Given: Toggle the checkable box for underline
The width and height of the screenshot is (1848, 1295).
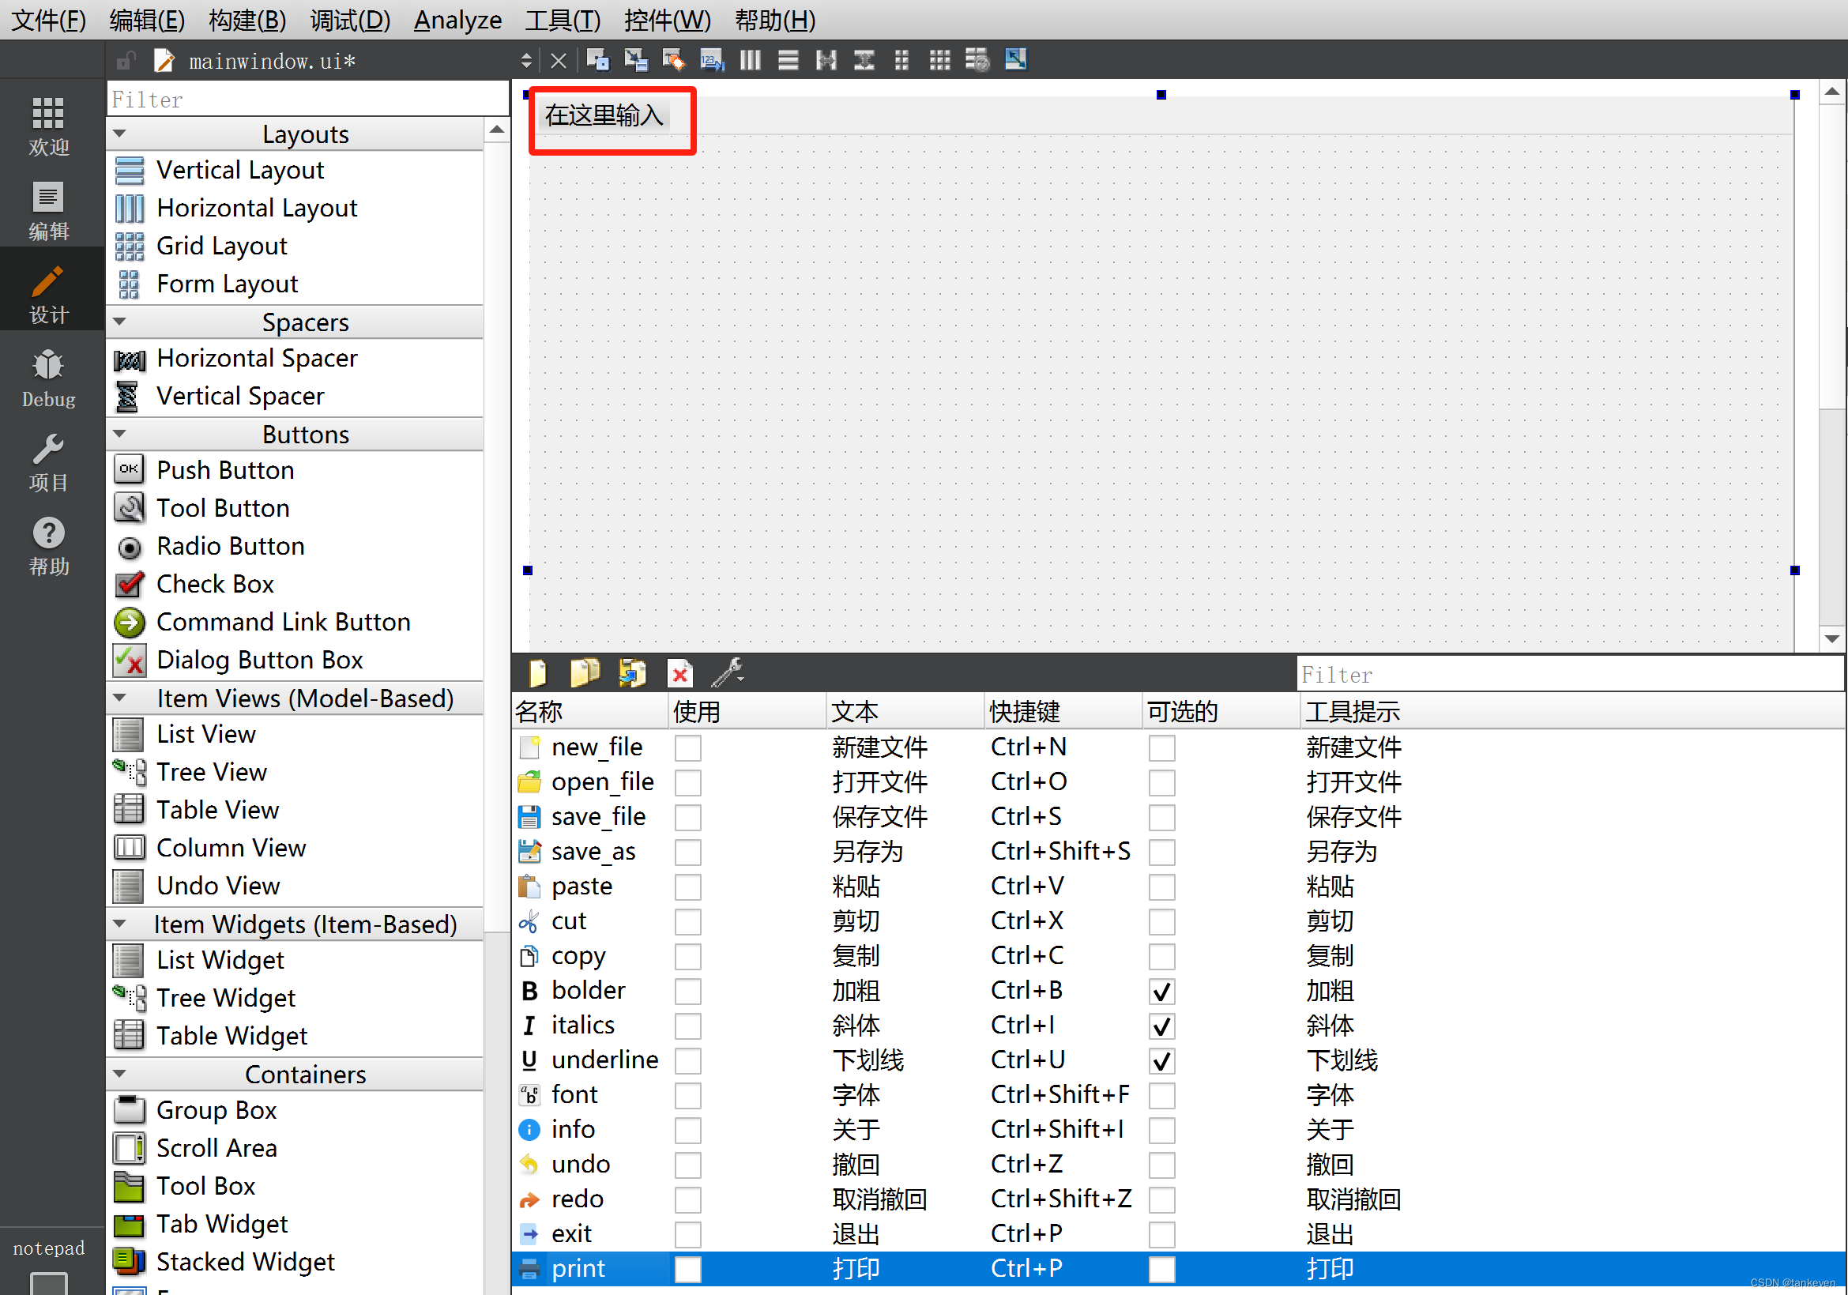Looking at the screenshot, I should 1161,1061.
